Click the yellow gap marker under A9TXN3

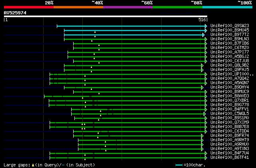pos(106,150)
